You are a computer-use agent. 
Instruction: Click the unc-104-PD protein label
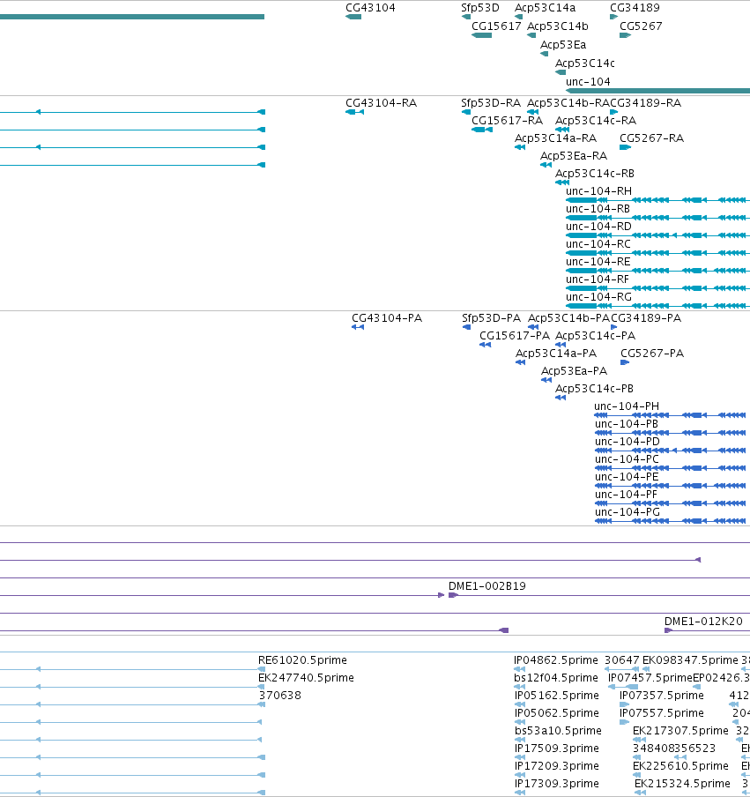627,441
